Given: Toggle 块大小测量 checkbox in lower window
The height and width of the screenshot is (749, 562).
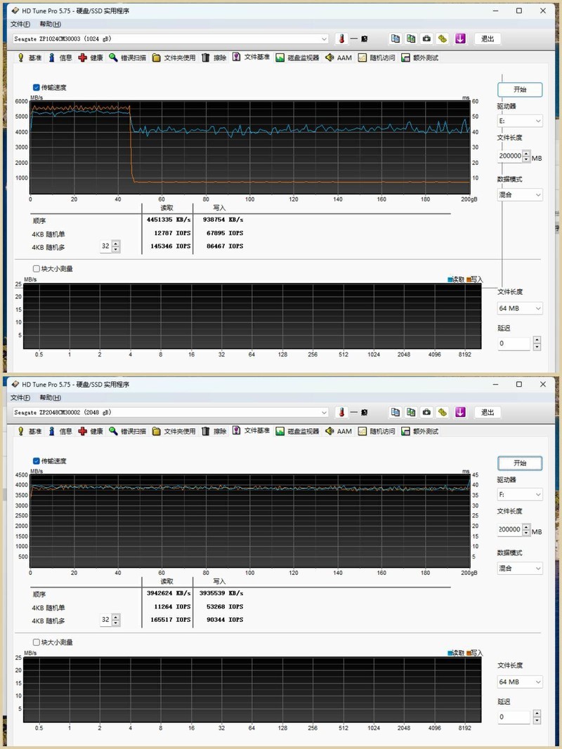Looking at the screenshot, I should click(37, 642).
